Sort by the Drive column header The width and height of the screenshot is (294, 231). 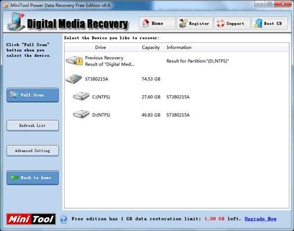click(101, 47)
